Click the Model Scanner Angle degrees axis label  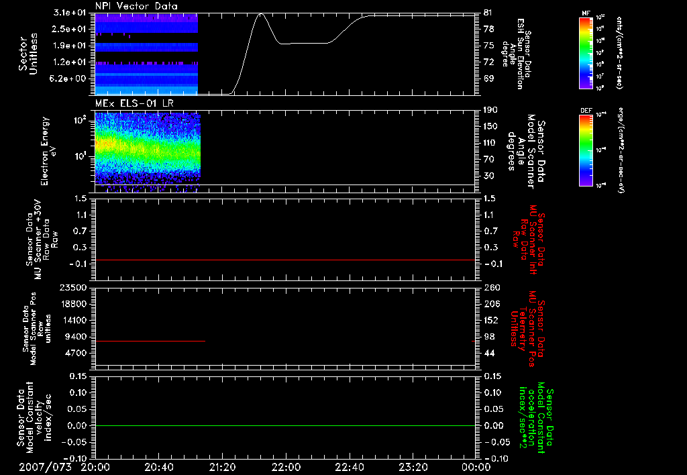coord(526,152)
